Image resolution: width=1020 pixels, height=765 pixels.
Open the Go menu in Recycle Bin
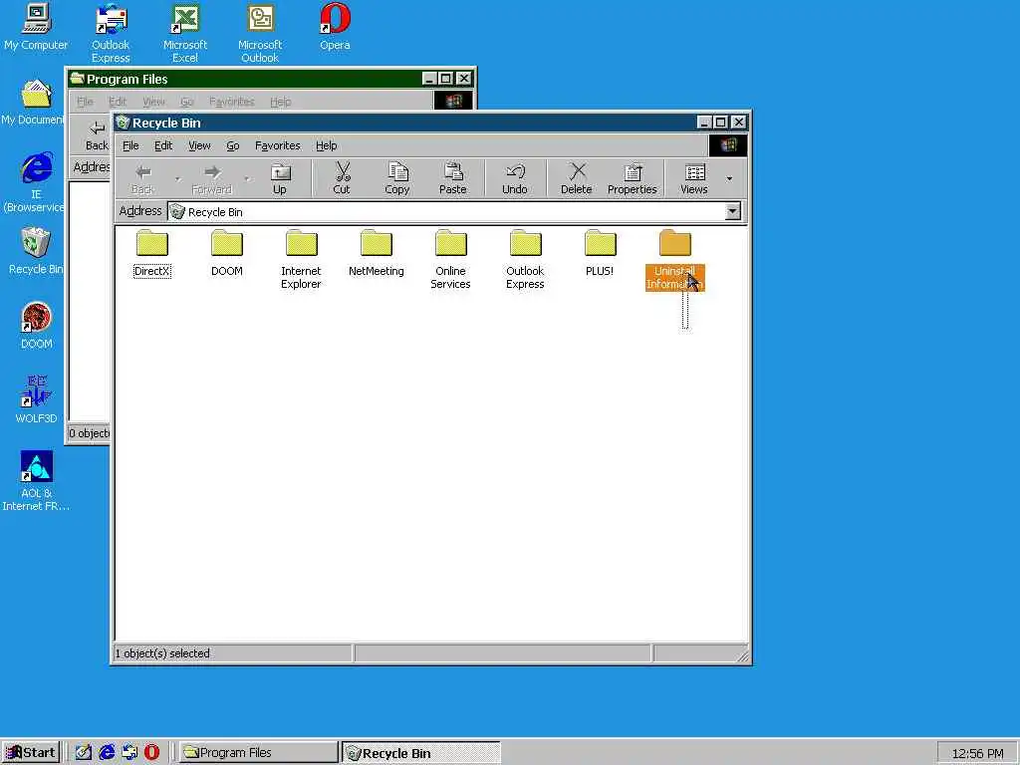point(233,145)
